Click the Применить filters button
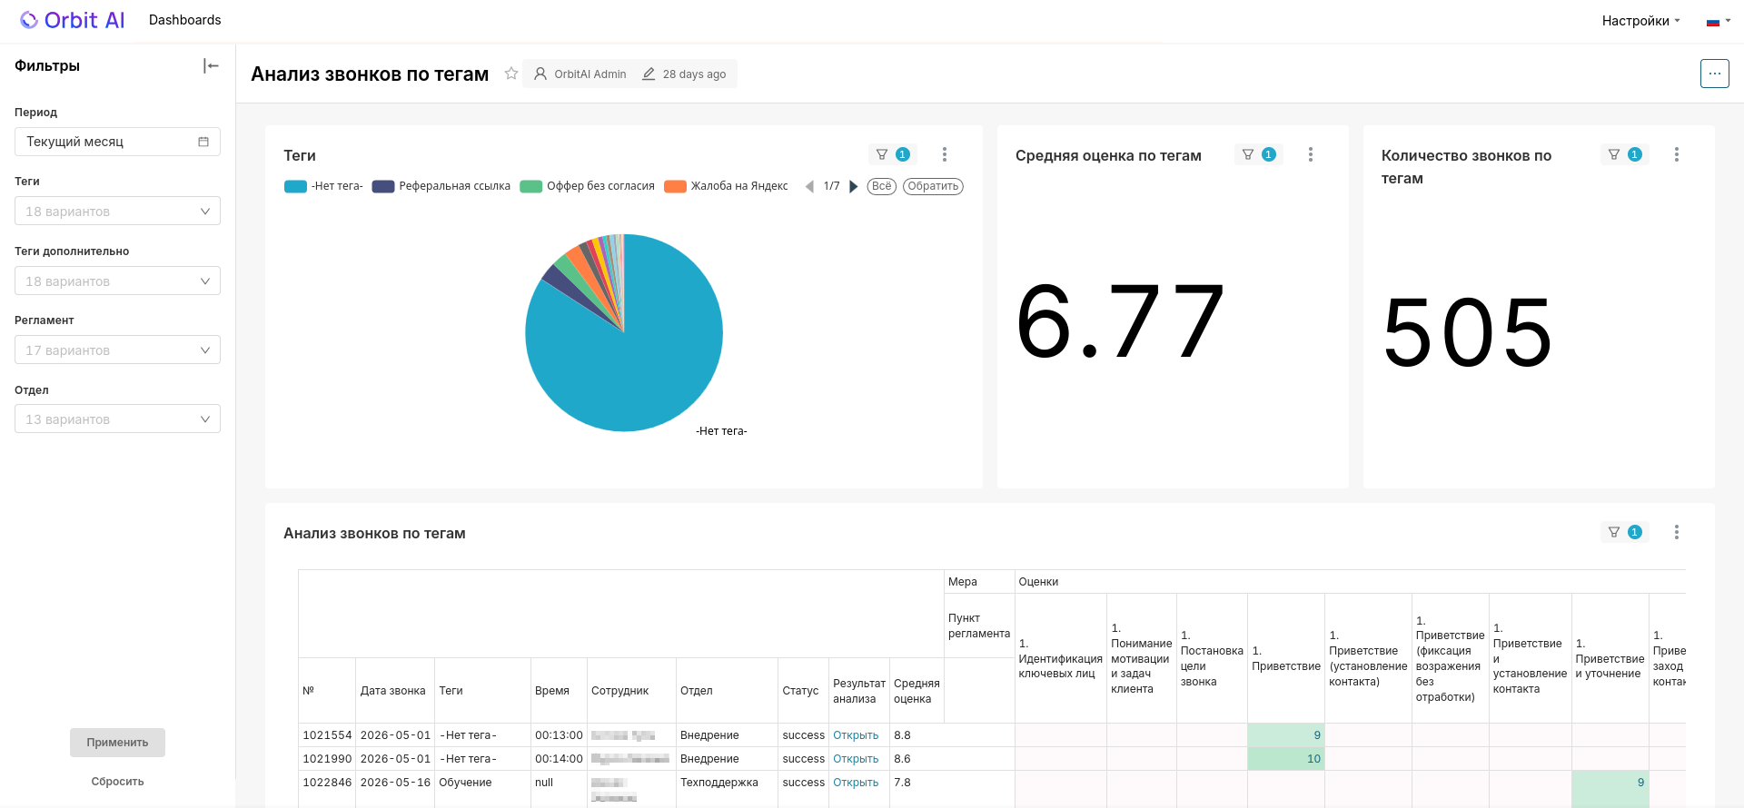 click(x=117, y=742)
